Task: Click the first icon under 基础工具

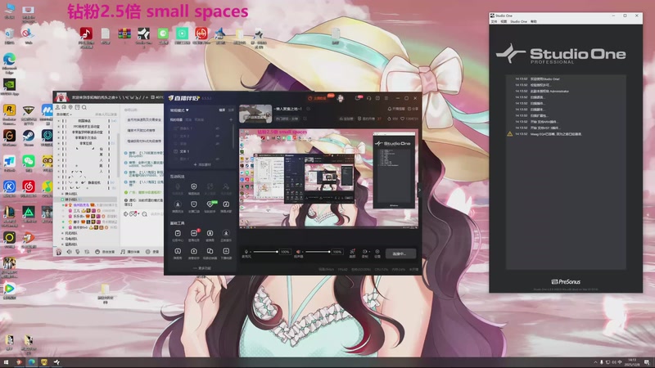Action: [x=178, y=234]
